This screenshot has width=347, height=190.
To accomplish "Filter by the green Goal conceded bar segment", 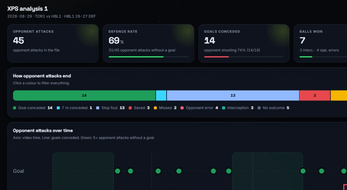I will 84,95.
